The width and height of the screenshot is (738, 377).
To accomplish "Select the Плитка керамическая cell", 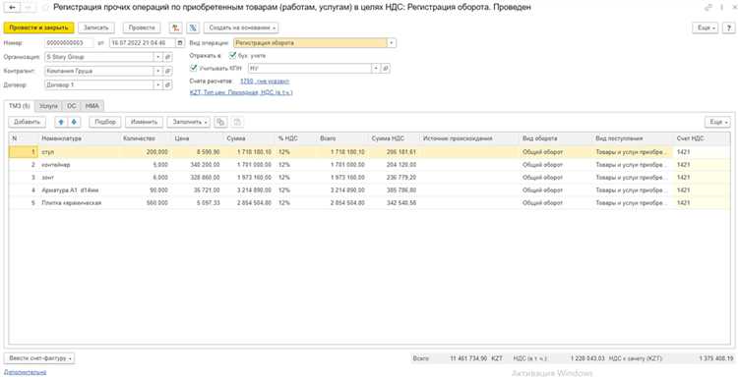I will pyautogui.click(x=80, y=203).
